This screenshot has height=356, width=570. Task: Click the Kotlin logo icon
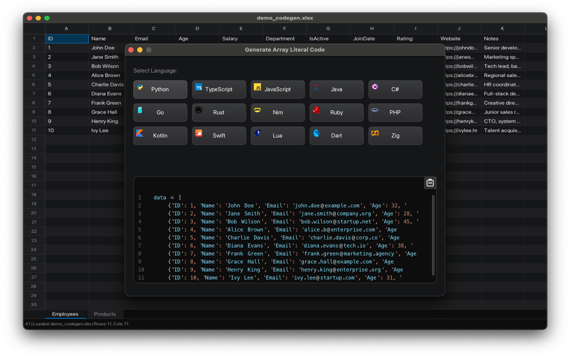click(x=140, y=133)
